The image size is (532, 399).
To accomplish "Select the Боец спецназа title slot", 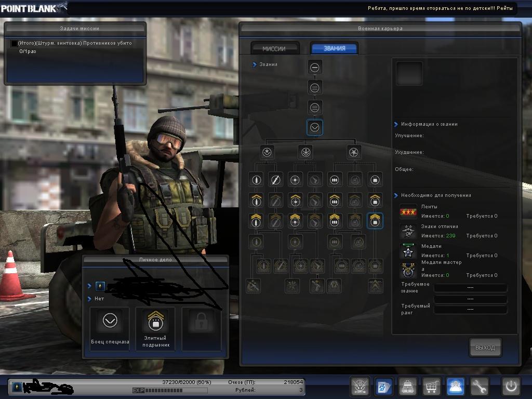I will coord(110,328).
